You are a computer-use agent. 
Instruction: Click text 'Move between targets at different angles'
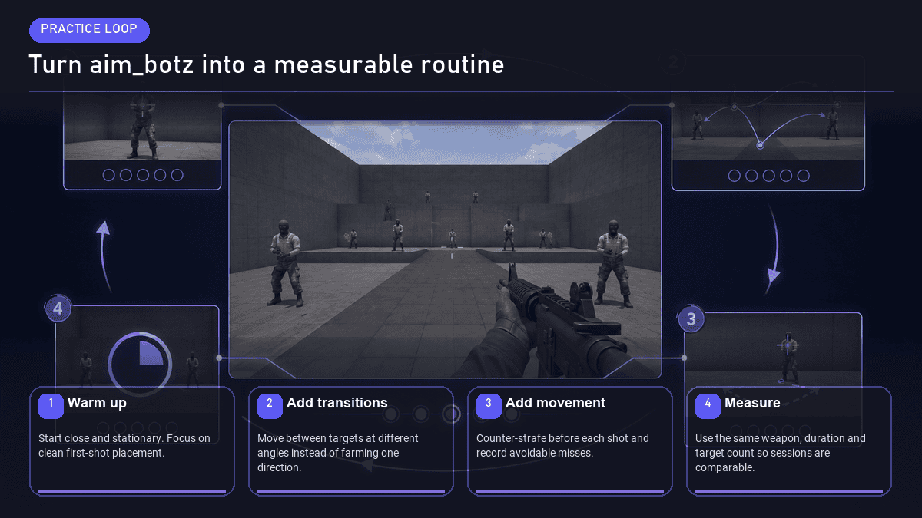pyautogui.click(x=338, y=446)
